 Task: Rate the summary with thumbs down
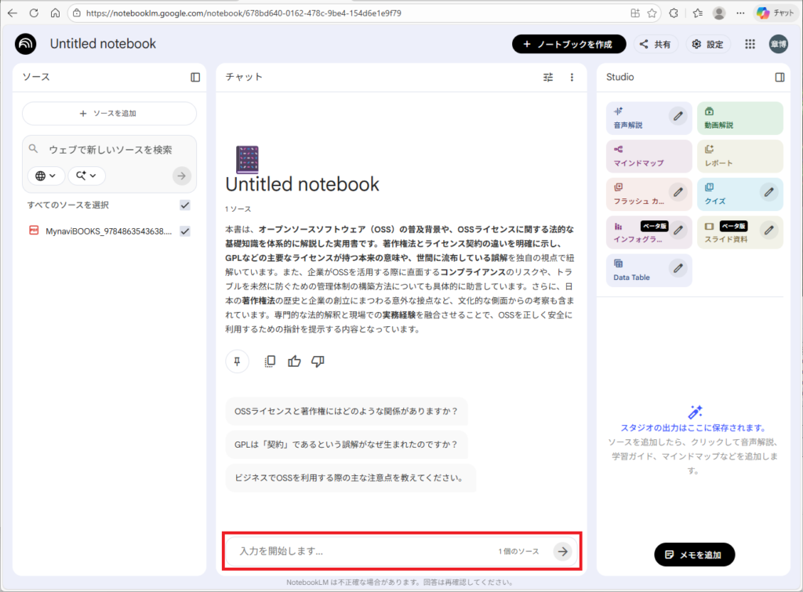tap(318, 361)
